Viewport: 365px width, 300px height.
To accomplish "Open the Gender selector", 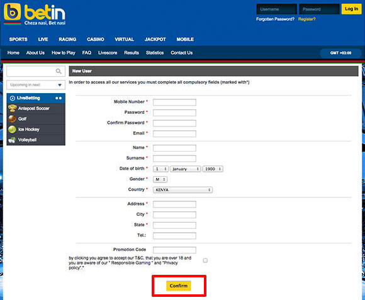I will coord(160,179).
